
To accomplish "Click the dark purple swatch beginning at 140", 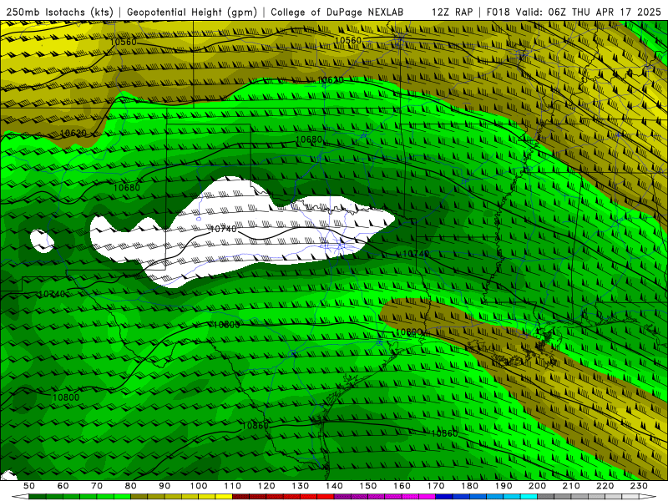I will tap(342, 496).
